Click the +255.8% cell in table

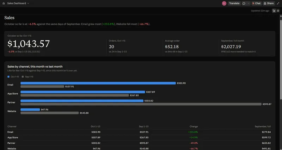pyautogui.click(x=193, y=132)
